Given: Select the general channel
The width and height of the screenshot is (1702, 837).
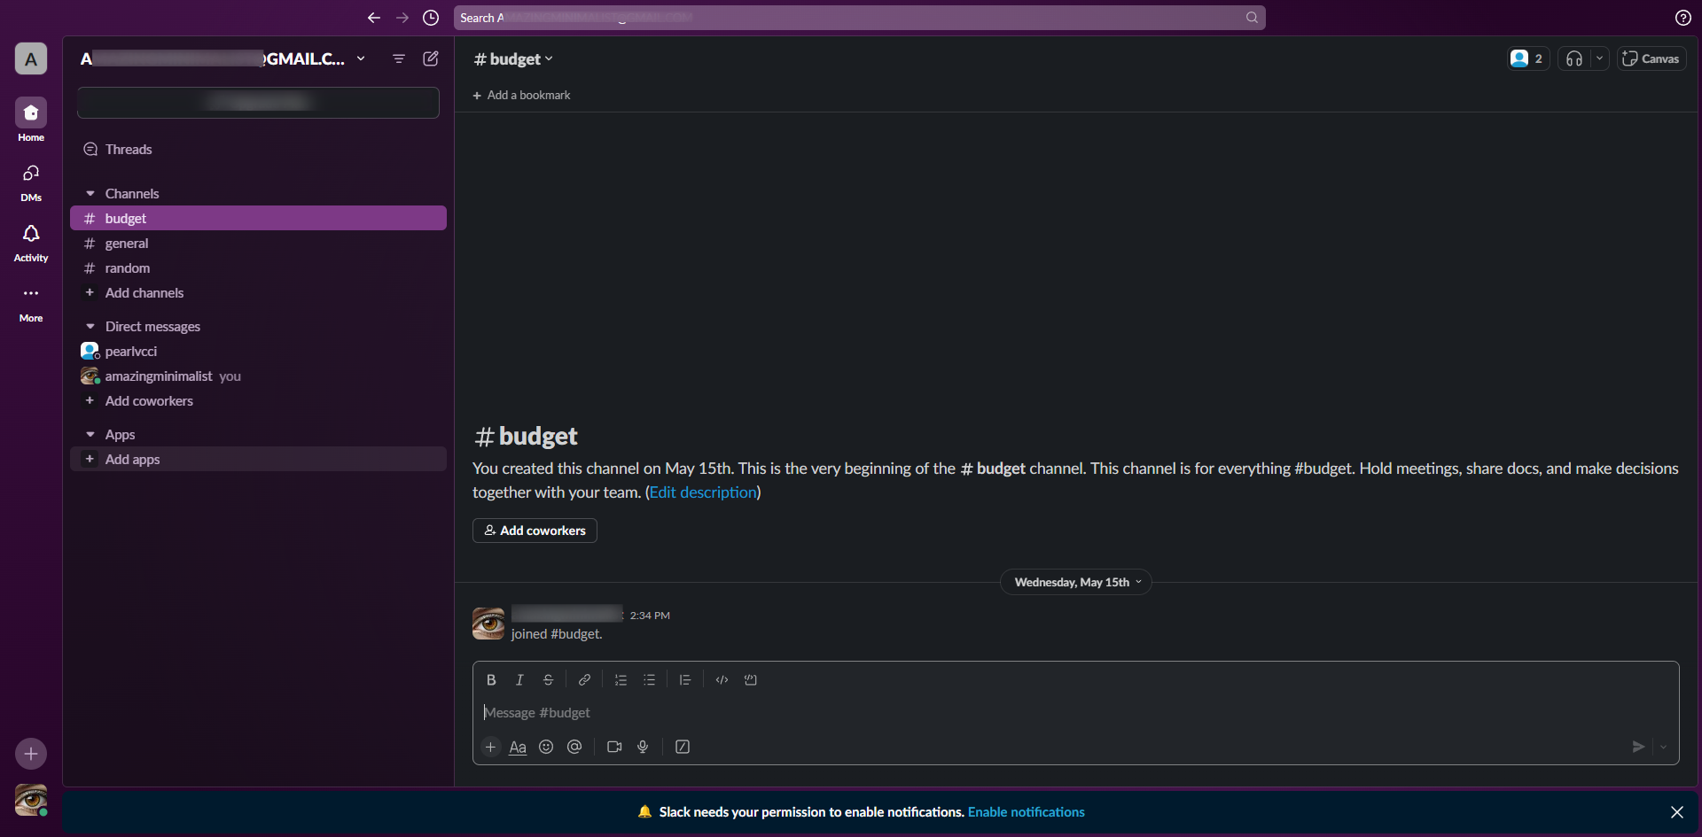Looking at the screenshot, I should coord(258,243).
